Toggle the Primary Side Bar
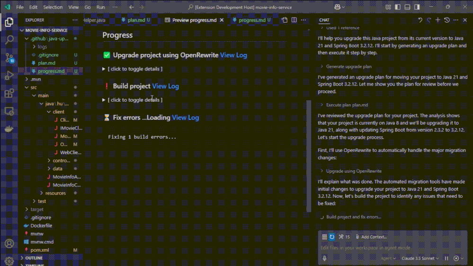Viewport: 473px width, 266px height. click(x=398, y=7)
